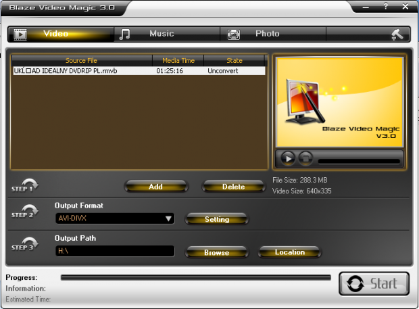The width and height of the screenshot is (419, 309).
Task: Click the Photo frame icon
Action: click(234, 34)
